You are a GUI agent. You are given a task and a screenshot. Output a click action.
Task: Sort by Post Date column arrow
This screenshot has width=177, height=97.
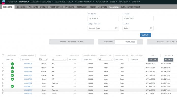pos(172,55)
